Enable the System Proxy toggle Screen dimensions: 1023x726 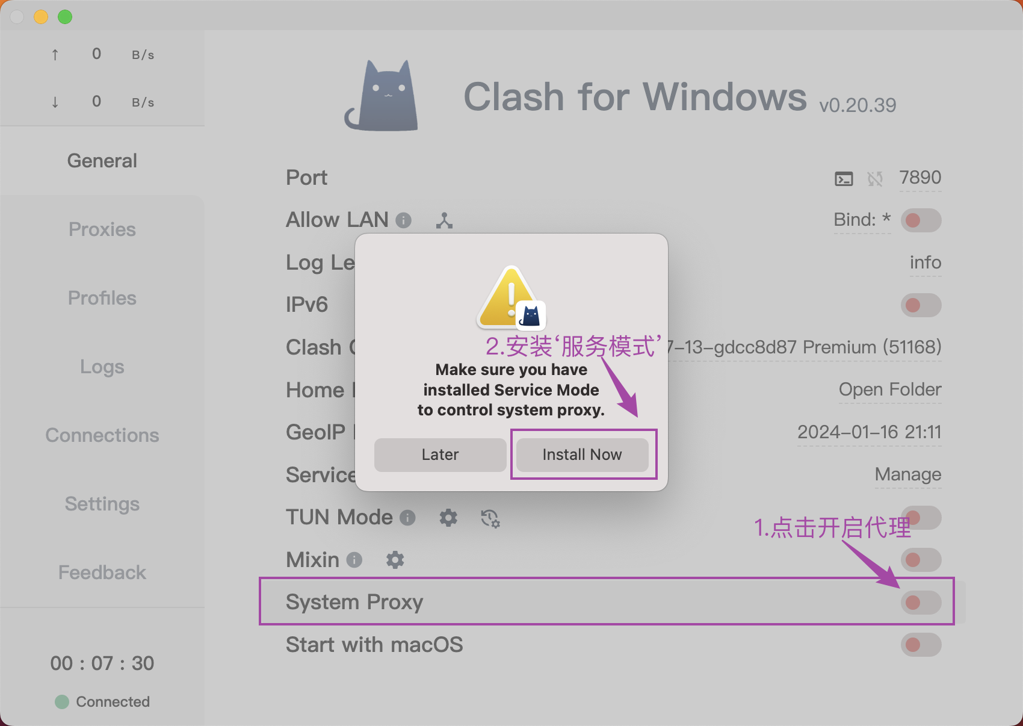(921, 603)
